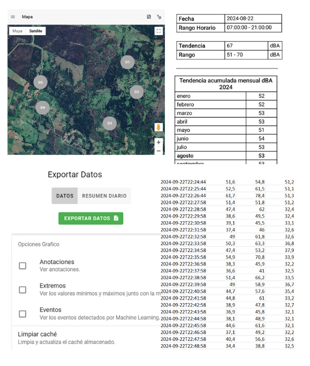The height and width of the screenshot is (366, 310).
Task: Click the 34,4 cell in data sheet
Action: [230, 346]
